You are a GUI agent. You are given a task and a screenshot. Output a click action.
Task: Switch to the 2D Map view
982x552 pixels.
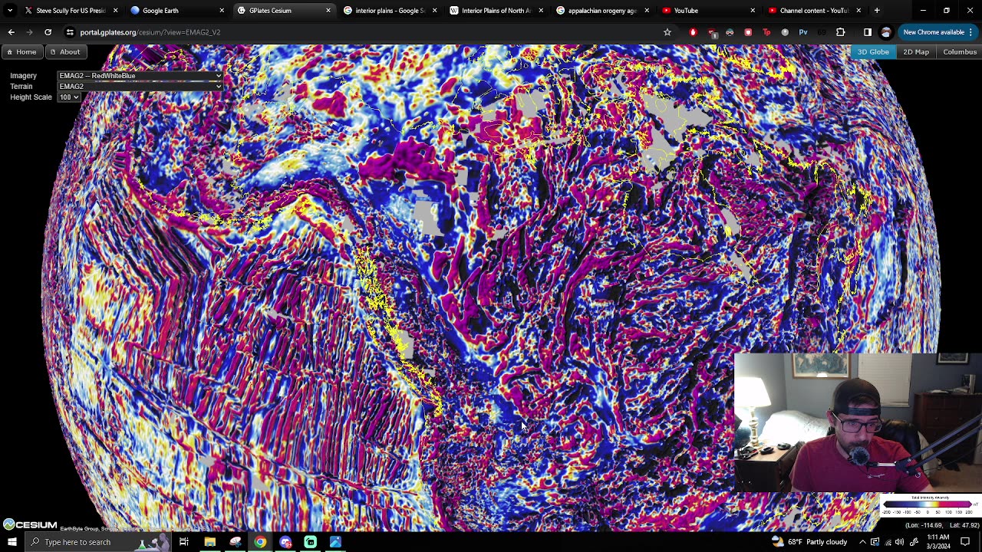[x=916, y=52]
